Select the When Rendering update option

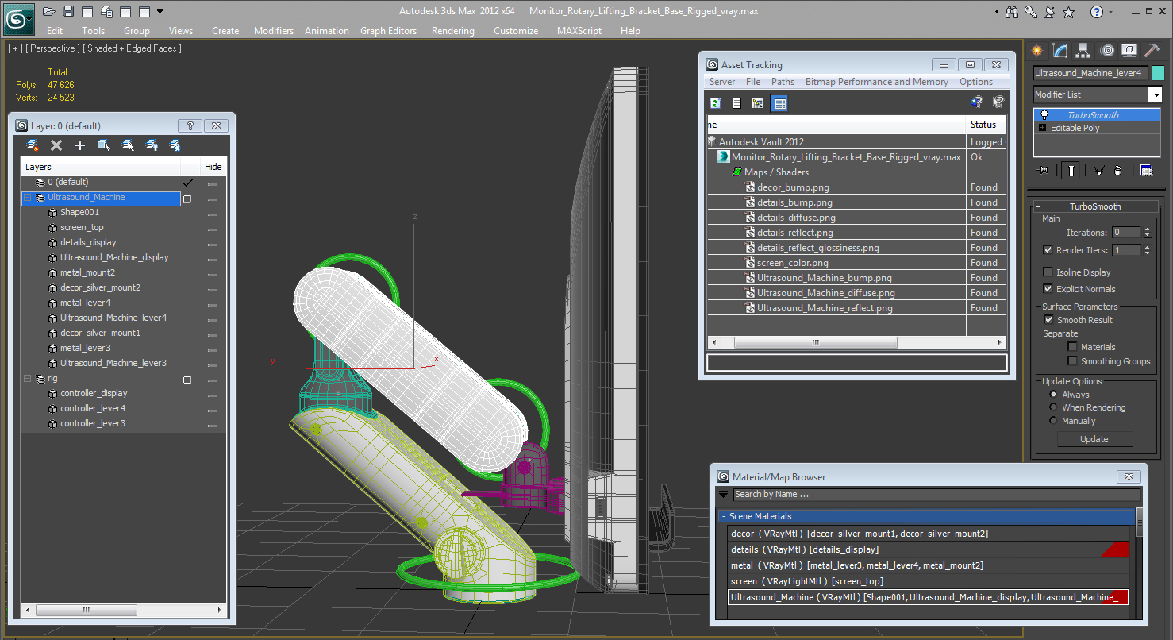point(1052,407)
